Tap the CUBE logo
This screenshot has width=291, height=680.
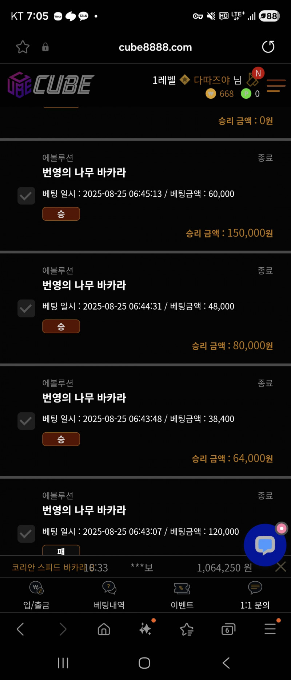[x=51, y=85]
